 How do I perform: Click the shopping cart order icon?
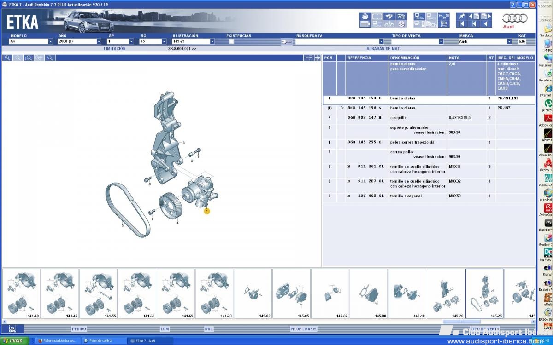[x=443, y=23]
